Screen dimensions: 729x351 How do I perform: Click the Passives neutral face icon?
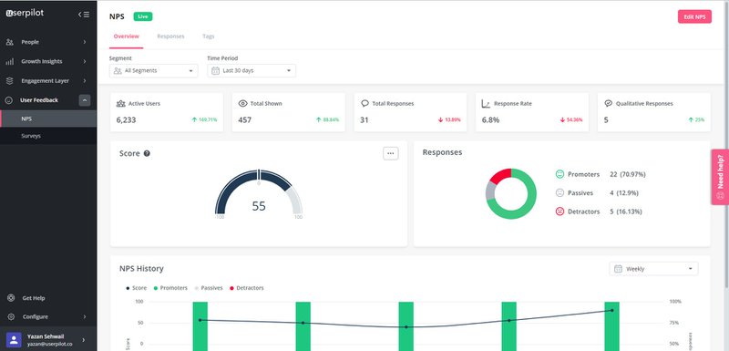coord(560,192)
